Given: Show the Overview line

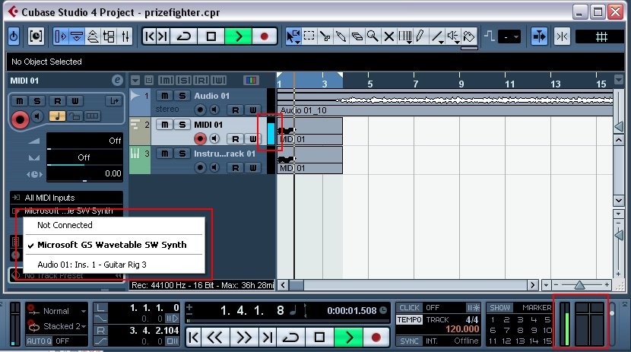Looking at the screenshot, I should point(93,36).
